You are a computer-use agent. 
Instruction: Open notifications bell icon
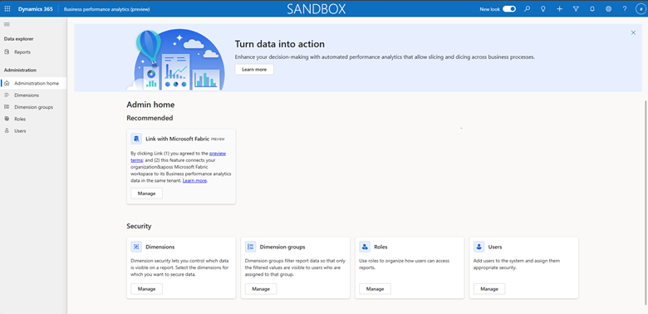tap(592, 8)
